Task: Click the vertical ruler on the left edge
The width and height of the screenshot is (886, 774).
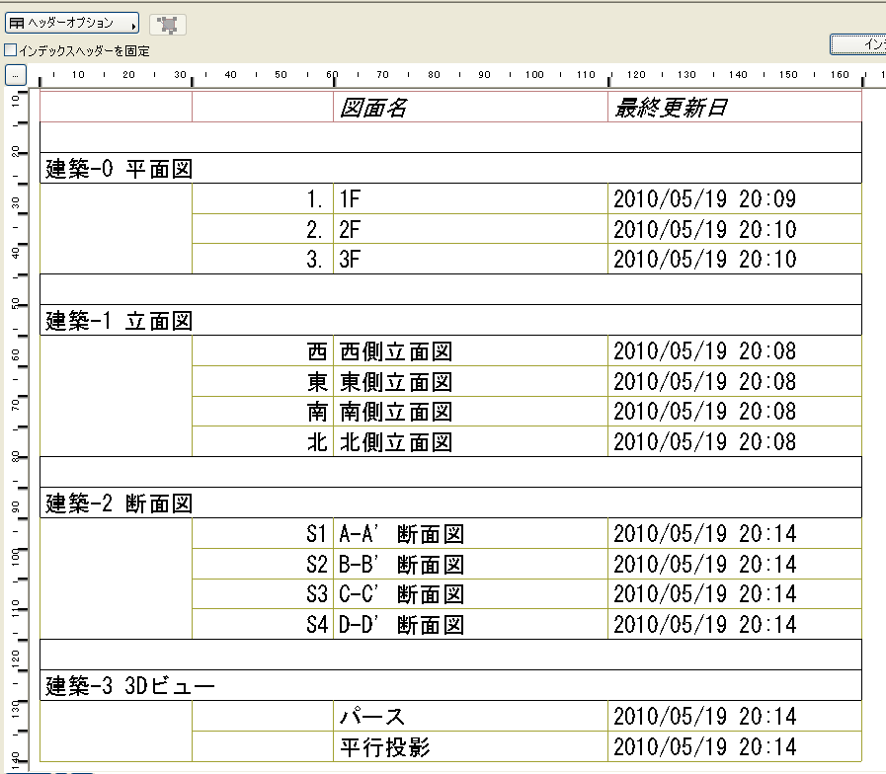Action: tap(13, 395)
